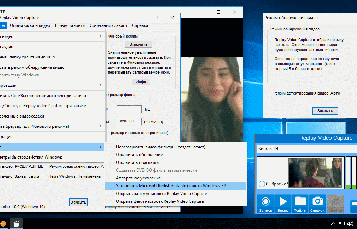
Task: Click Закрыть in the Режим обнаружения видео dialog
Action: click(325, 111)
